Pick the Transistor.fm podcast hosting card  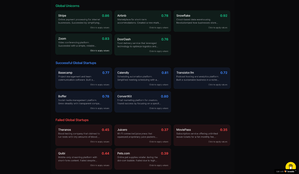(x=202, y=78)
